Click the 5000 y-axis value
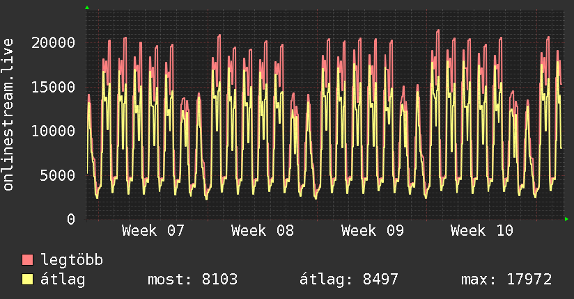Screen dimensions: 574x299 point(59,175)
